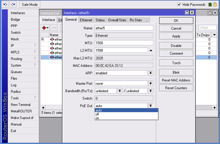Click into the MTU input field
This screenshot has width=220, height=144.
pyautogui.click(x=124, y=43)
